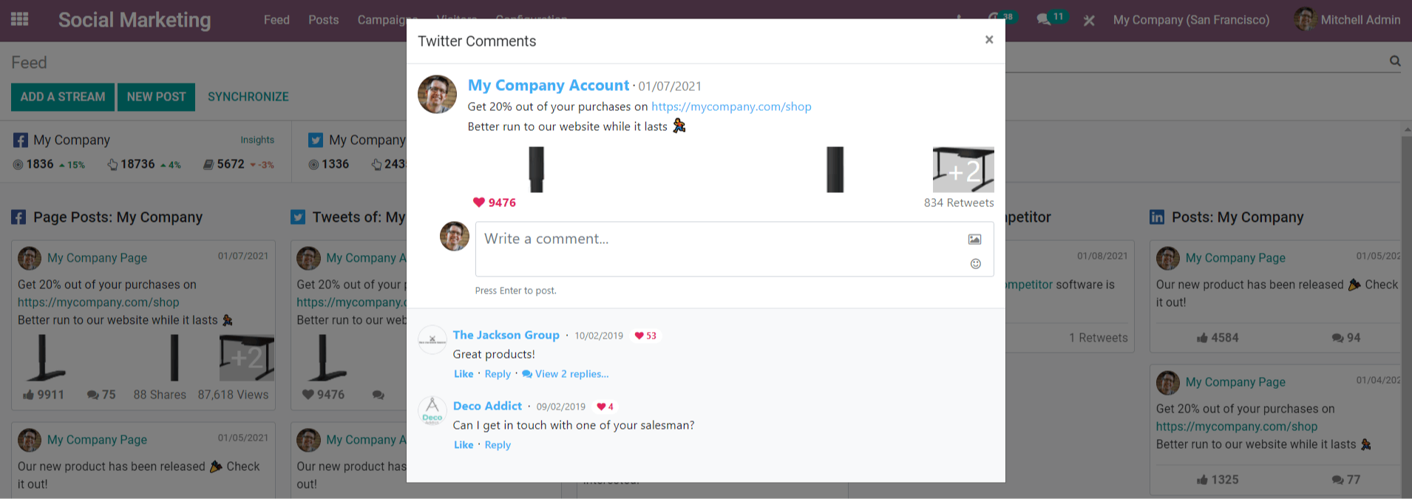Screen dimensions: 1412x499
Task: Click the ADD A STREAM button
Action: click(63, 97)
